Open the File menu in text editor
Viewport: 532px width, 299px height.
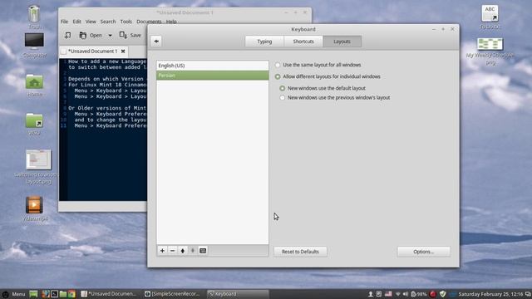(64, 22)
